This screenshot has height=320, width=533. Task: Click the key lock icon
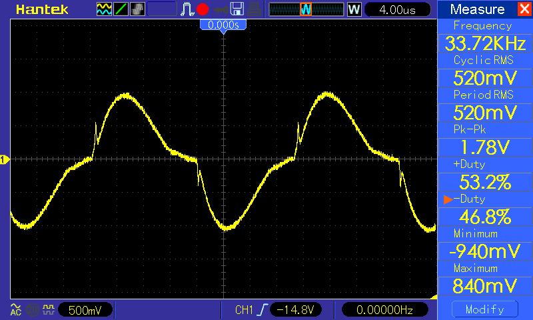[221, 10]
